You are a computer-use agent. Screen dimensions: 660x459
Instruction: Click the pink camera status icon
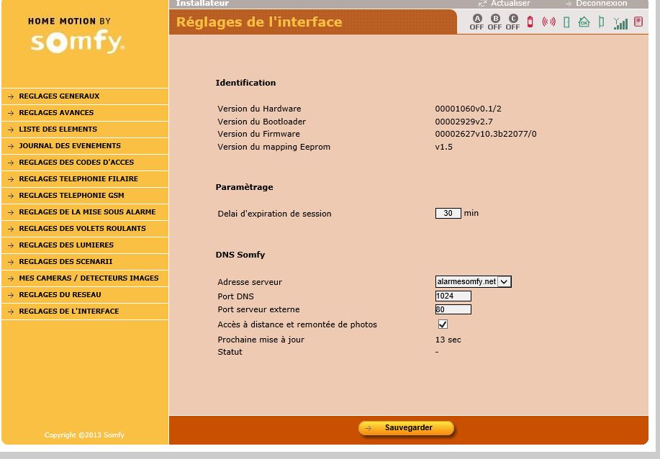point(638,22)
